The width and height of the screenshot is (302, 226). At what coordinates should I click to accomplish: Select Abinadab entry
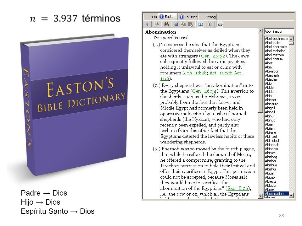tap(272, 145)
